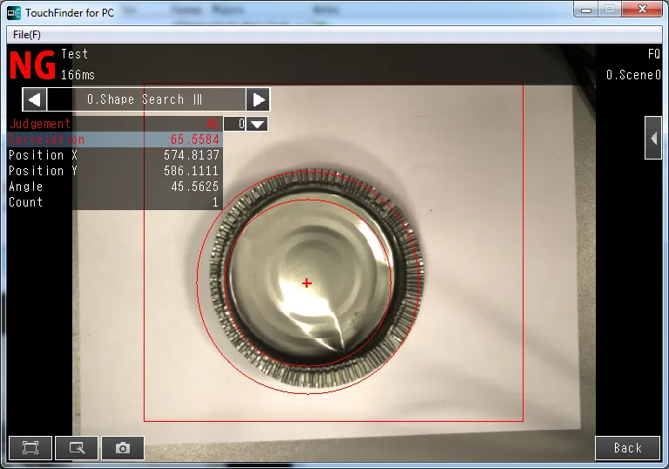
Task: Select the Judgement result row
Action: click(113, 124)
